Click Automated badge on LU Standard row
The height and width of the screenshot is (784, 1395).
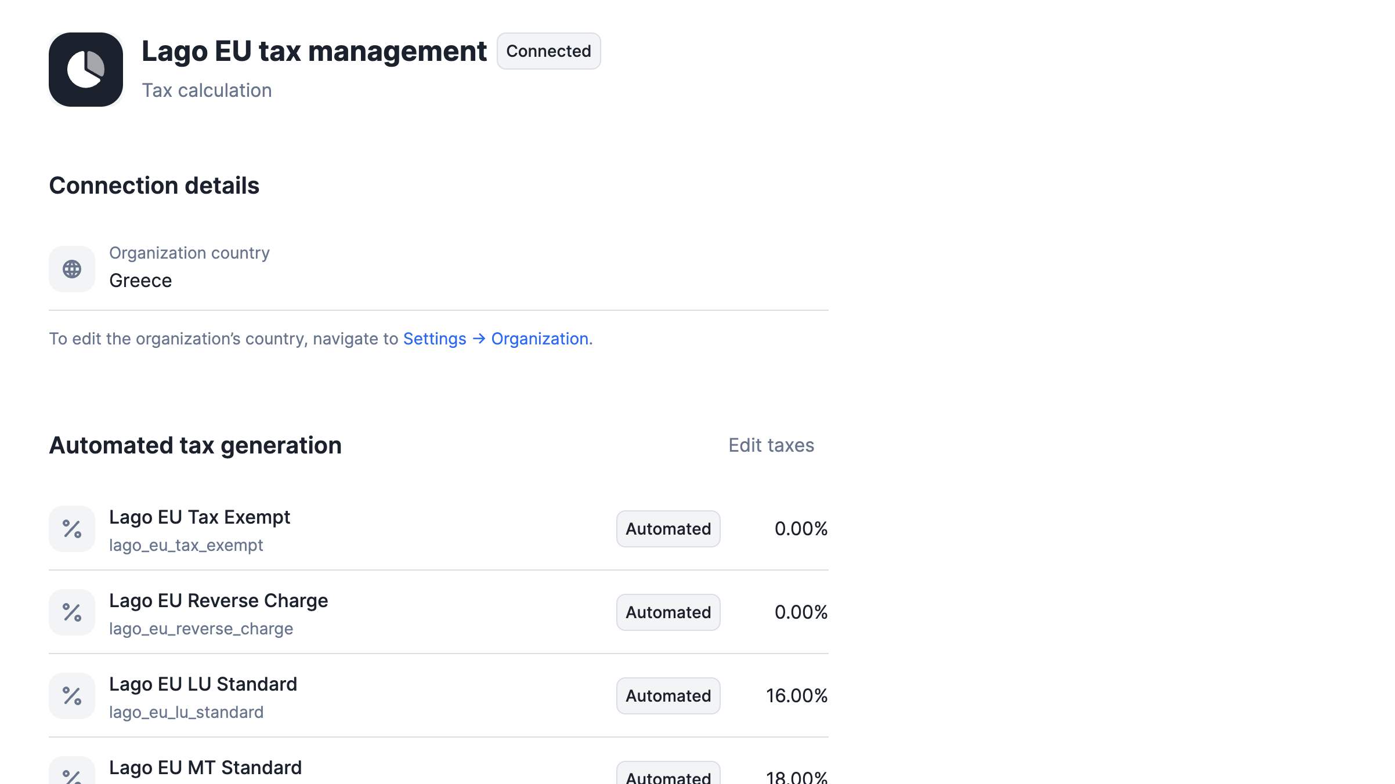click(x=668, y=696)
